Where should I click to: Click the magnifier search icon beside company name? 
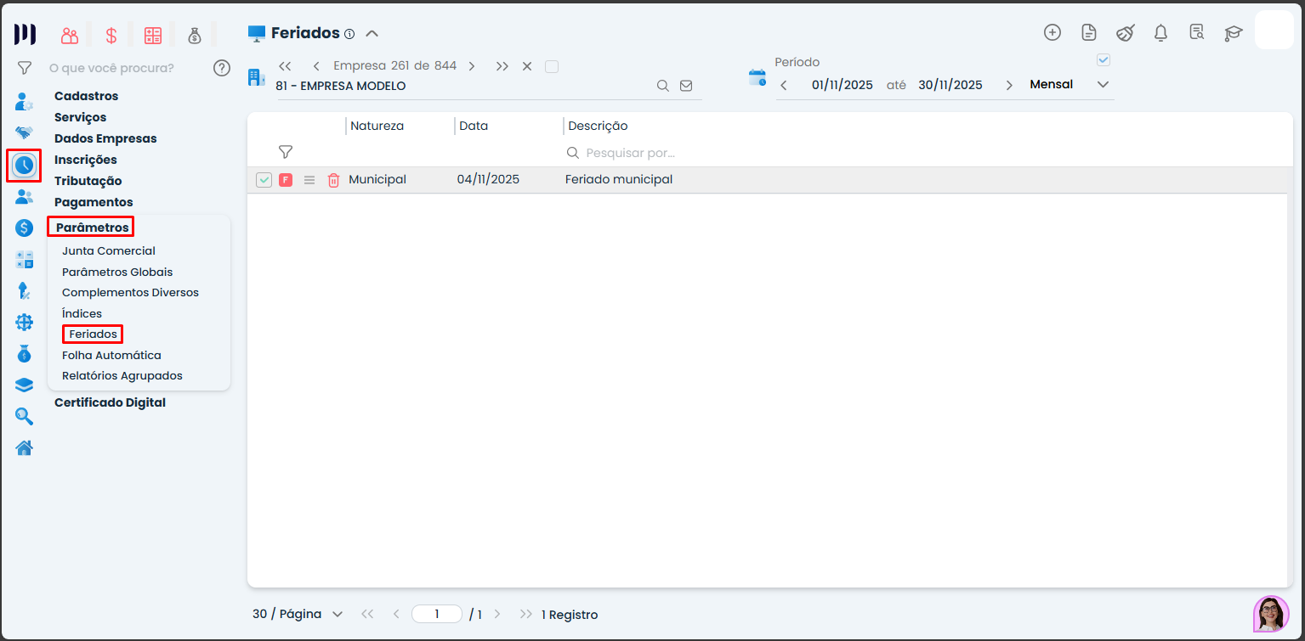pyautogui.click(x=663, y=86)
